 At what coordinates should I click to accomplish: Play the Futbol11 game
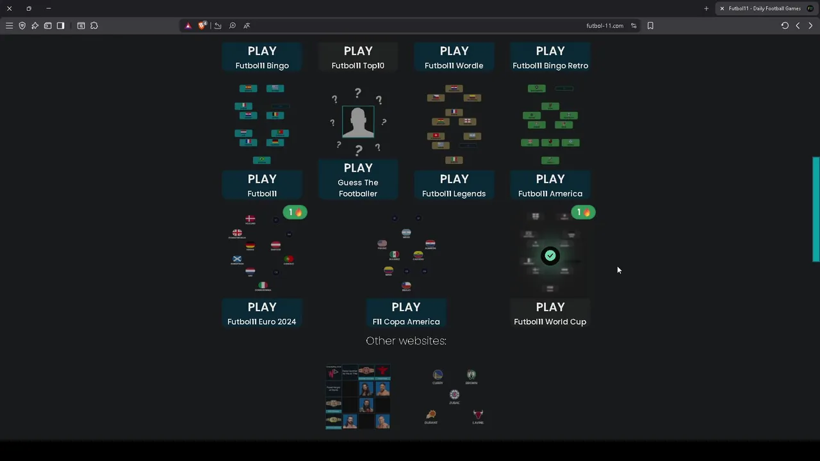point(262,185)
